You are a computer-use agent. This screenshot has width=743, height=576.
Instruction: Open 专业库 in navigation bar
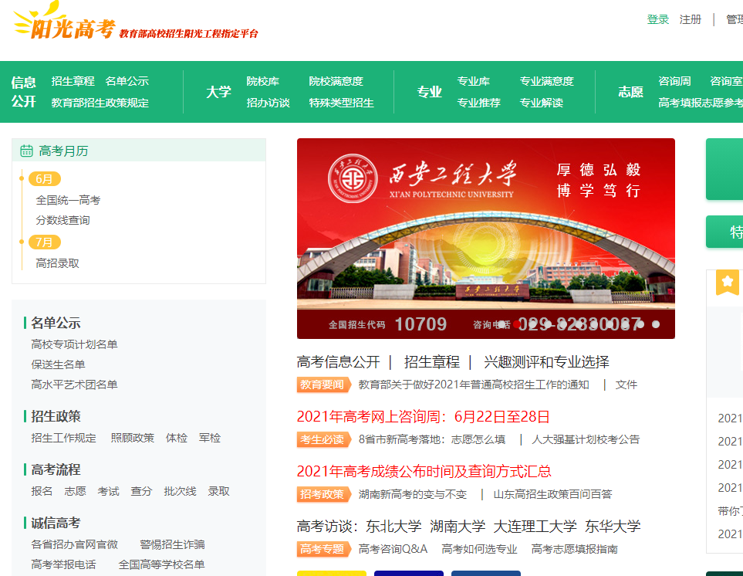[474, 81]
